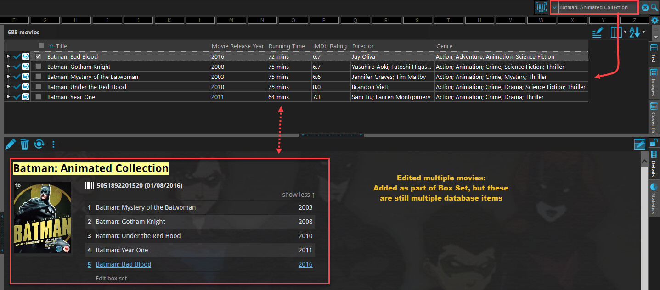Click the Edit box set link

(111, 278)
